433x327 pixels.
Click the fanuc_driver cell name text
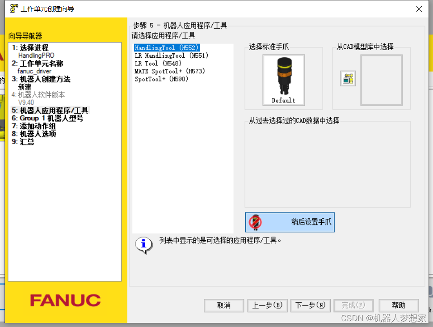[x=34, y=71]
